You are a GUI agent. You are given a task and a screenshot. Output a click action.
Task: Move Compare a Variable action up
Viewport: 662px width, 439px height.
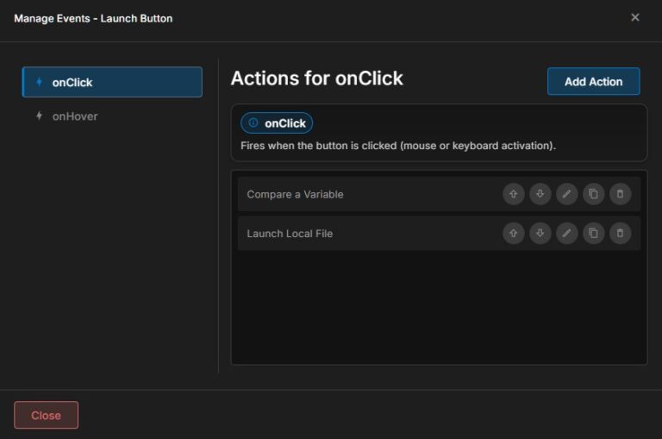click(x=514, y=194)
